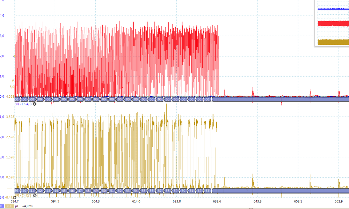Click tan voltage axis label 2,528
Viewport: 349px width, 209px height.
click(x=10, y=137)
